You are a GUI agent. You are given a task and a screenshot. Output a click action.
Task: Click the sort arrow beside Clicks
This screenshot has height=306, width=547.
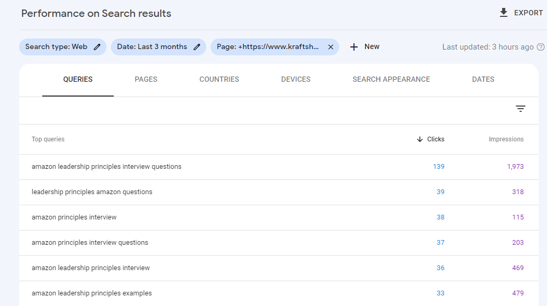420,139
